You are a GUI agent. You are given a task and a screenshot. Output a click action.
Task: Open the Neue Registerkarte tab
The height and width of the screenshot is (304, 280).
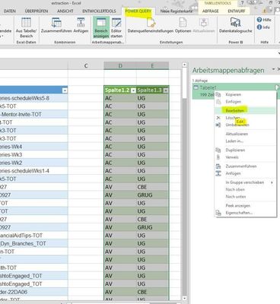click(x=177, y=11)
